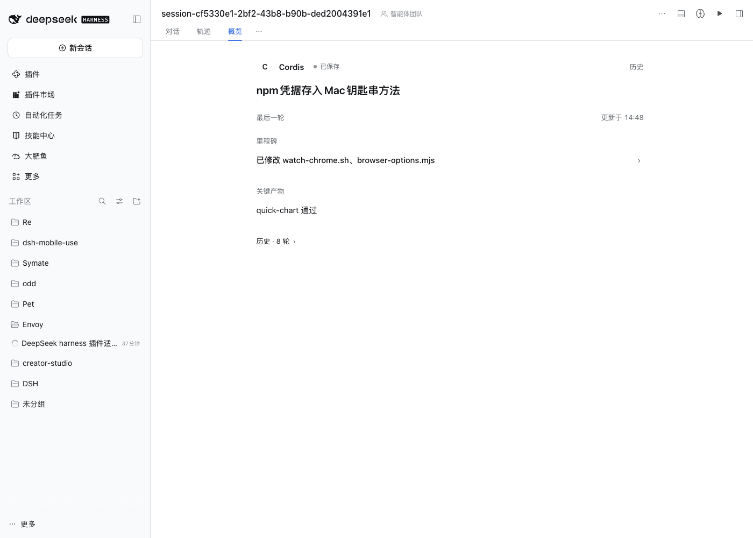The height and width of the screenshot is (538, 753).
Task: Expand 更多 under 大肥鱼
Action: pos(75,176)
